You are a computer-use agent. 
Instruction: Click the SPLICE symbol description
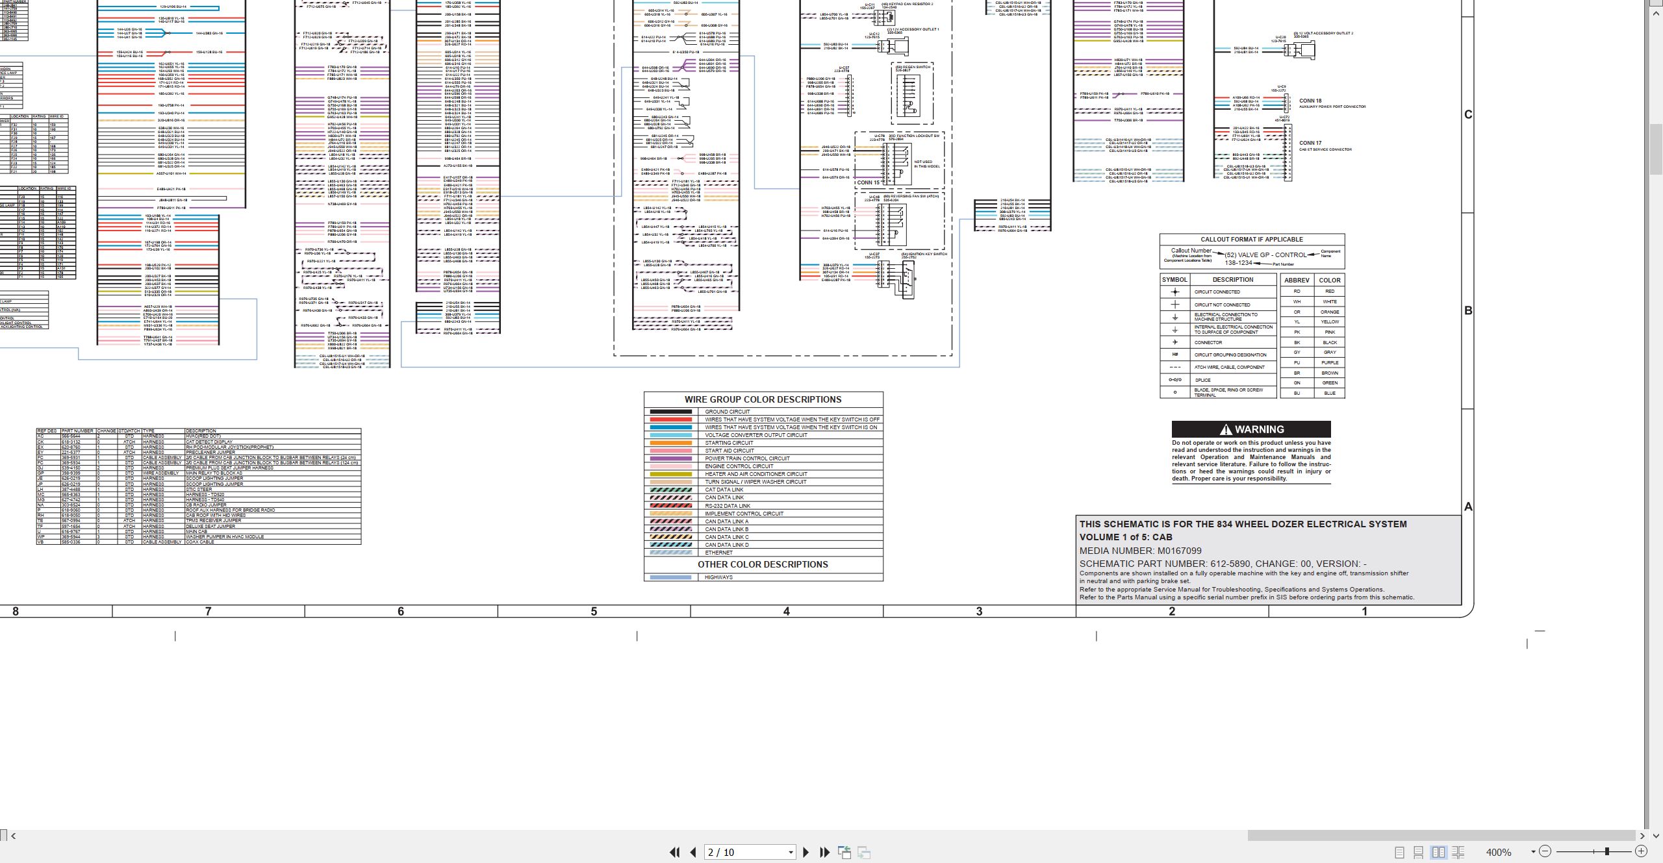(1203, 381)
